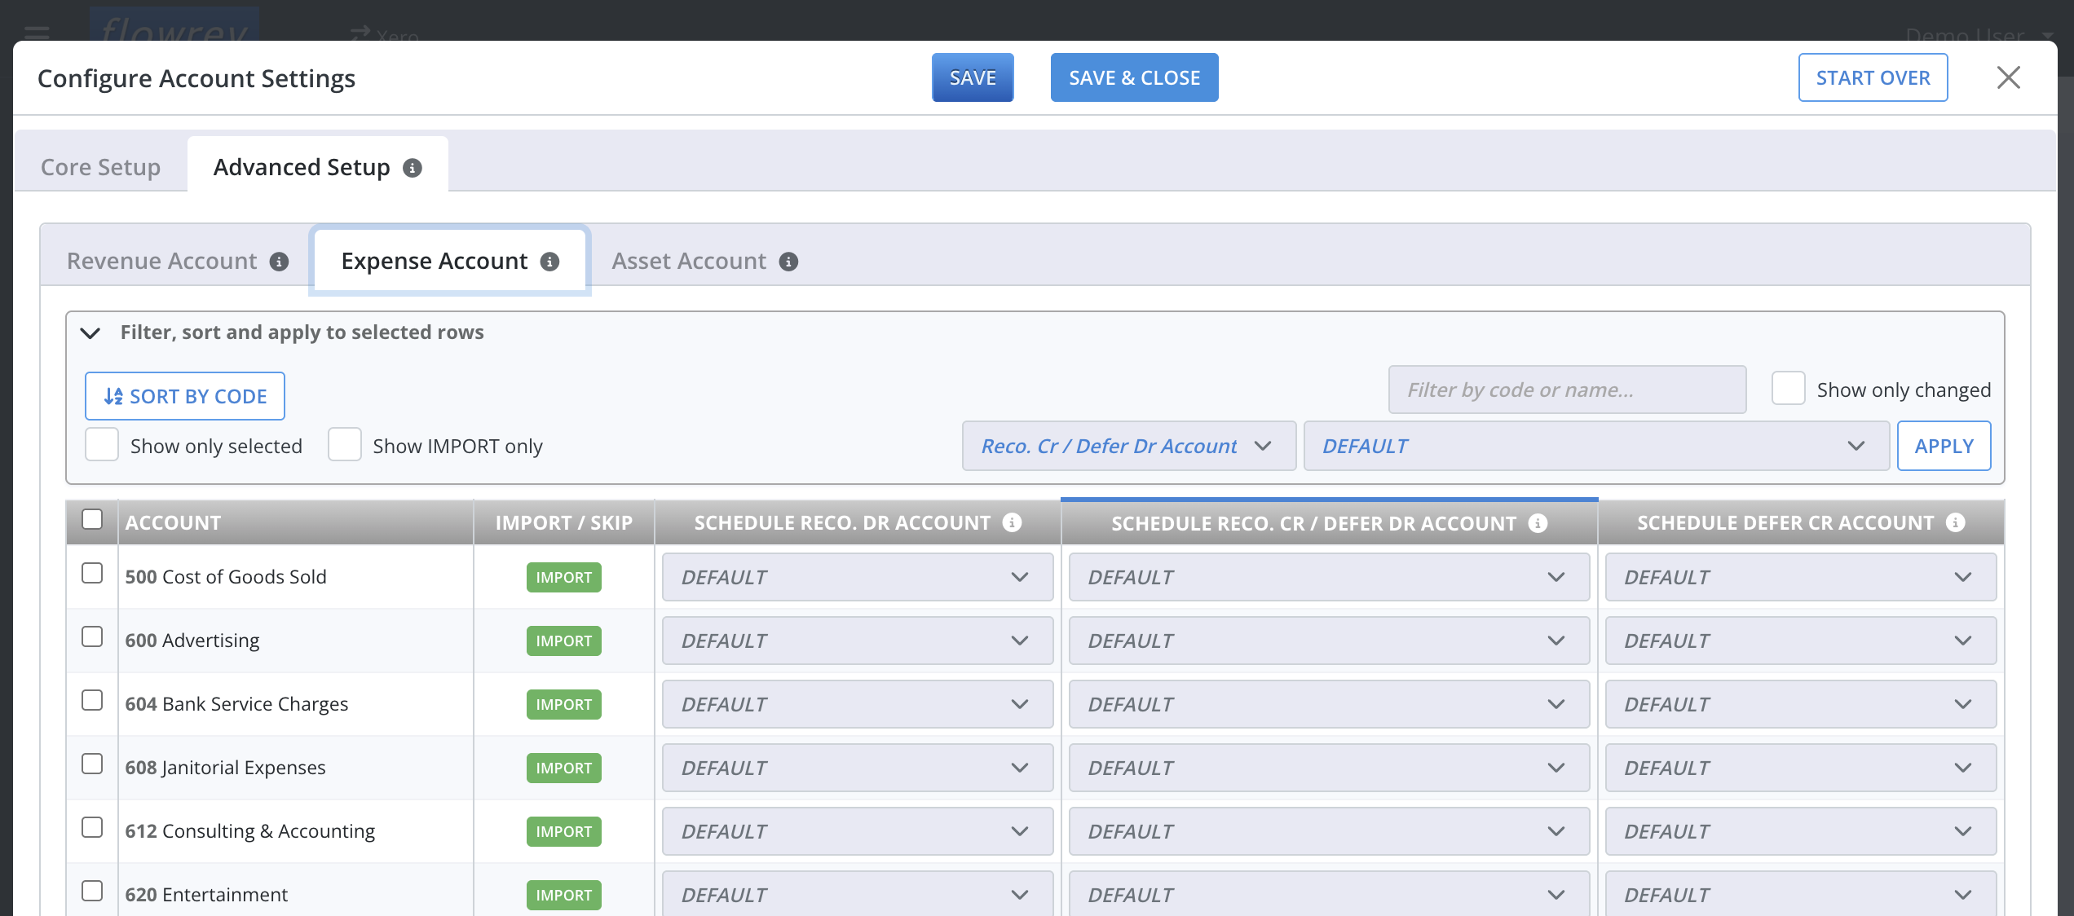
Task: Toggle IMPORT badge for 608 Janitorial Expenses
Action: tap(564, 768)
